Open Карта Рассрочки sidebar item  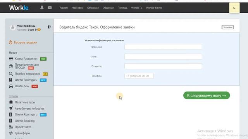(26, 59)
